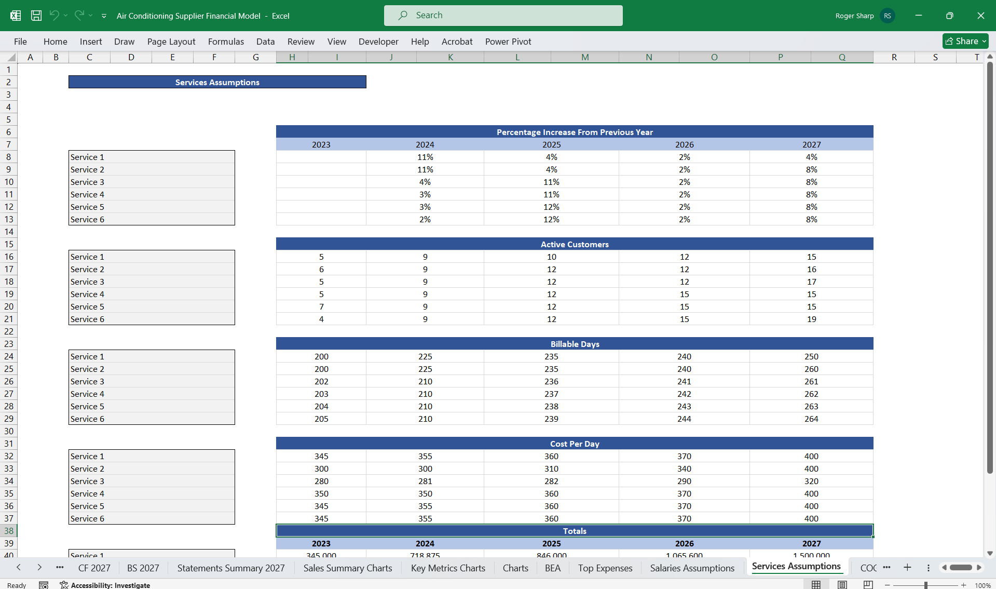Viewport: 996px width, 589px height.
Task: Click the macro recording status icon
Action: click(44, 585)
